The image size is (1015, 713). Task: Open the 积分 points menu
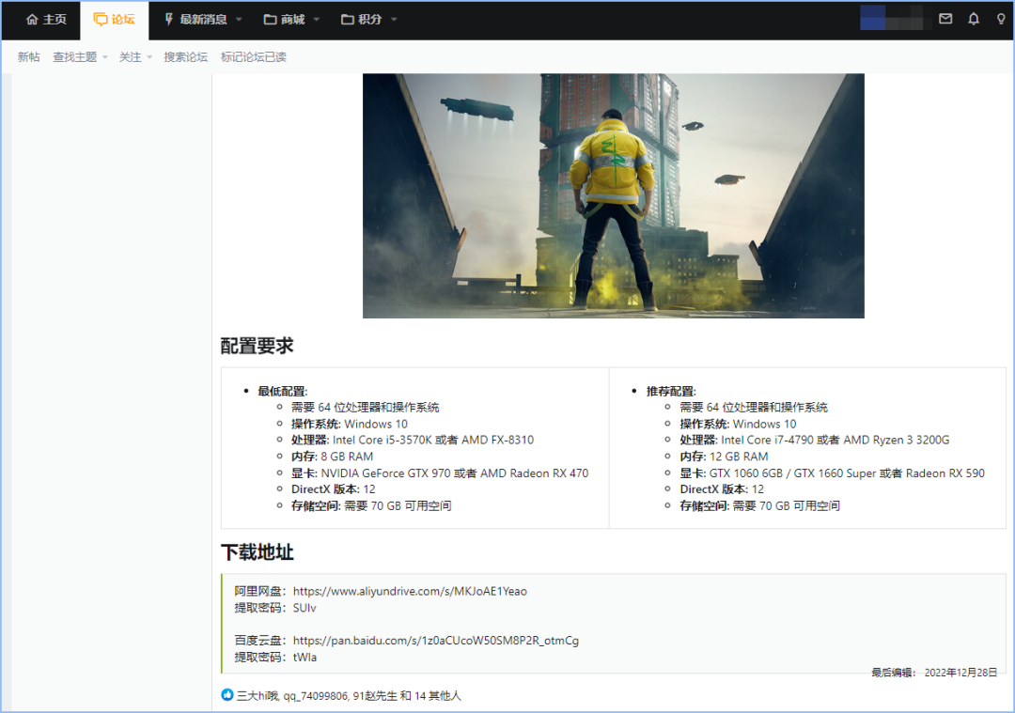[x=368, y=20]
